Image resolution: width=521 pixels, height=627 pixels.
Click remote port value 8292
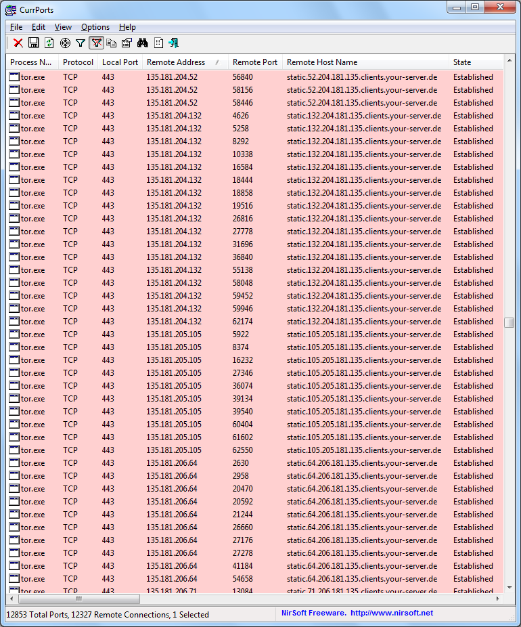pos(240,142)
